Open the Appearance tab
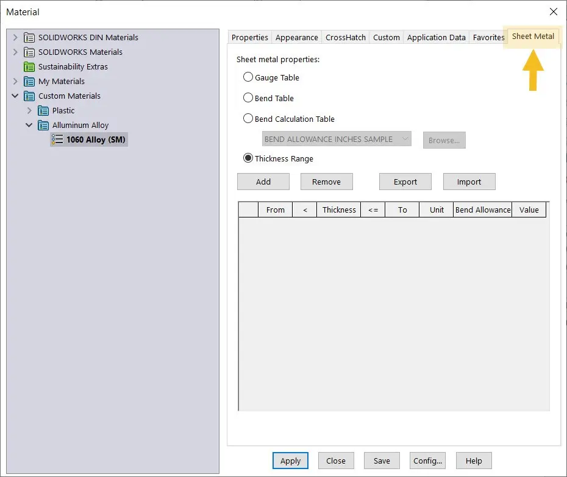The image size is (567, 477). (296, 37)
